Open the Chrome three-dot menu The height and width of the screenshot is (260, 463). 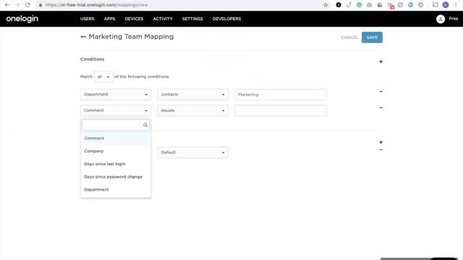click(x=456, y=5)
